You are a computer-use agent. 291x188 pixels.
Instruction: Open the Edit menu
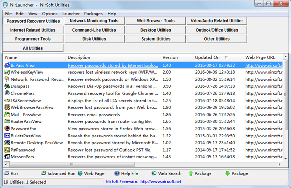point(20,14)
